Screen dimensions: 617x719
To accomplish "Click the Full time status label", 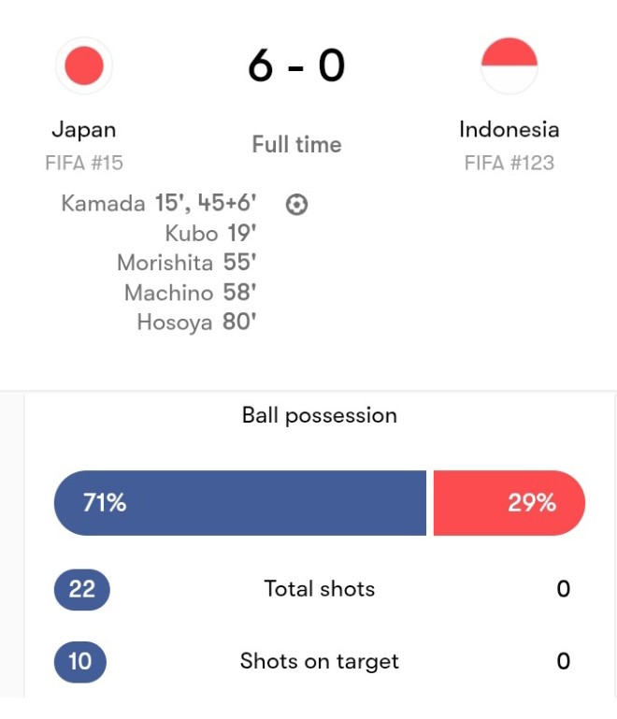I will pyautogui.click(x=296, y=144).
